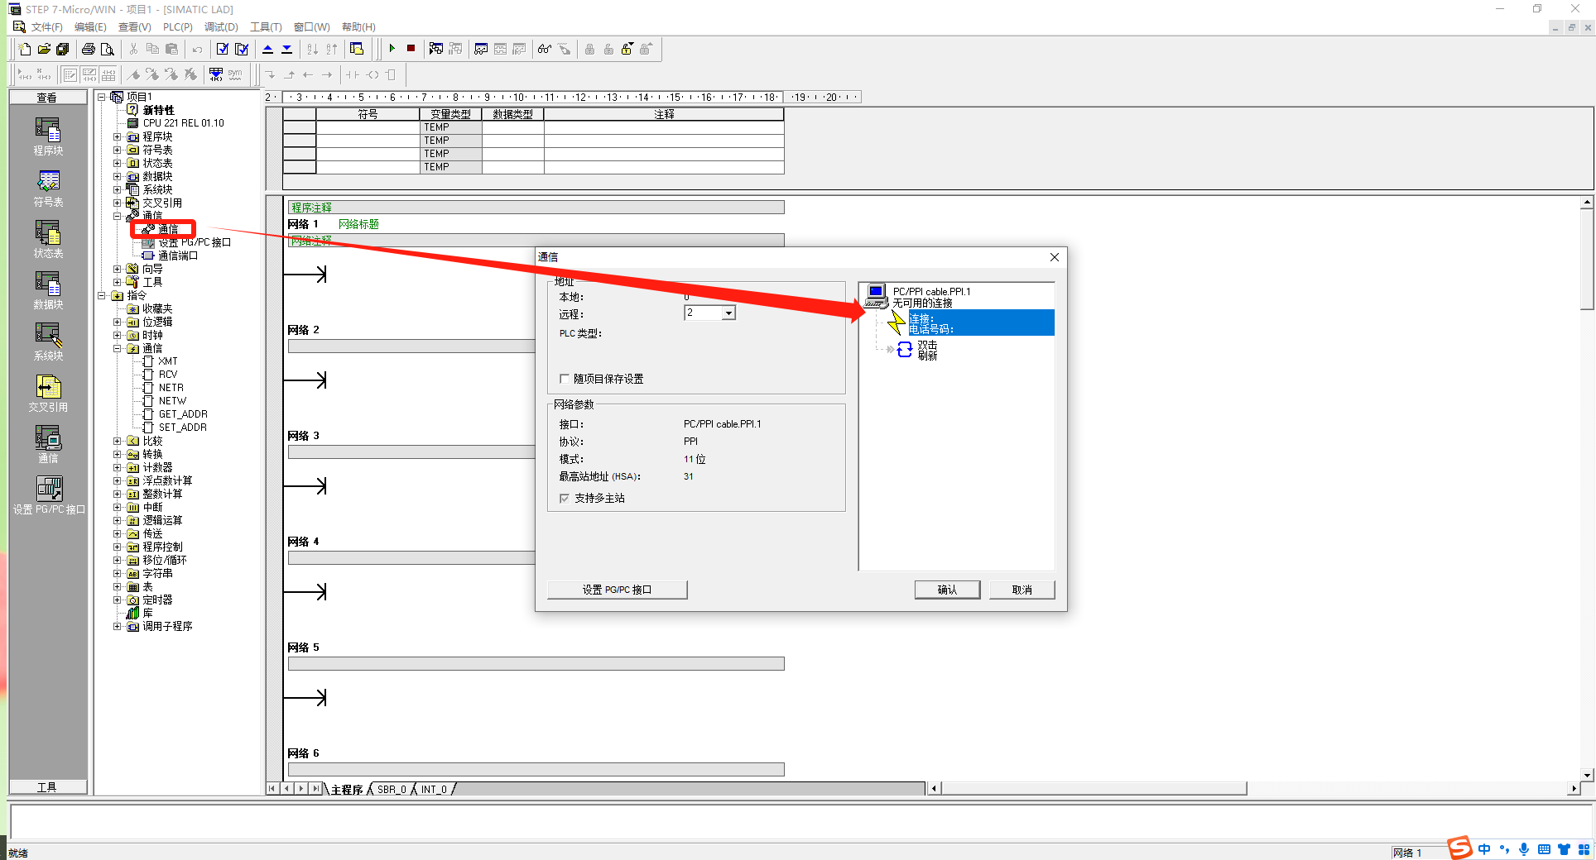Expand the 向导 tree node
The height and width of the screenshot is (860, 1596).
118,269
